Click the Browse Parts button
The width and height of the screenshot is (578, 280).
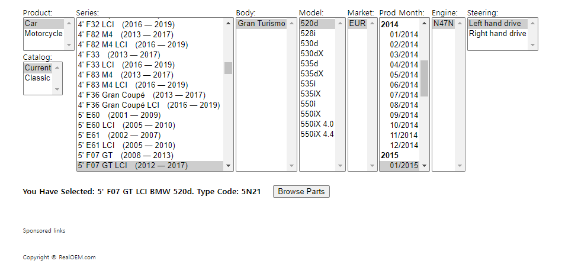301,192
